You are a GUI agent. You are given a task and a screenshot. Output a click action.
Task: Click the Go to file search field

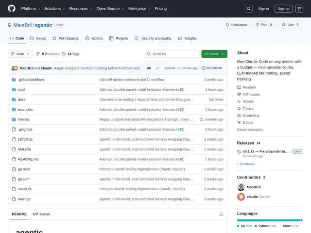click(172, 54)
